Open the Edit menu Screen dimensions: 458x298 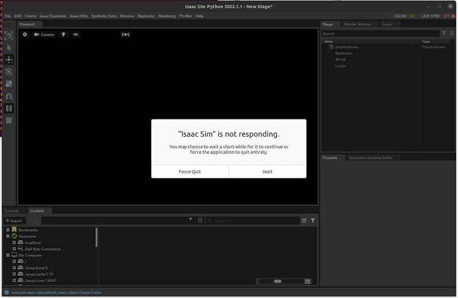pos(18,16)
